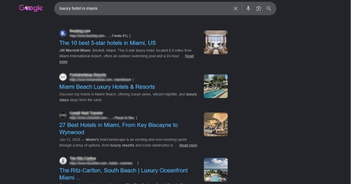Open search by image (Lens) icon
The width and height of the screenshot is (351, 184).
tap(259, 9)
